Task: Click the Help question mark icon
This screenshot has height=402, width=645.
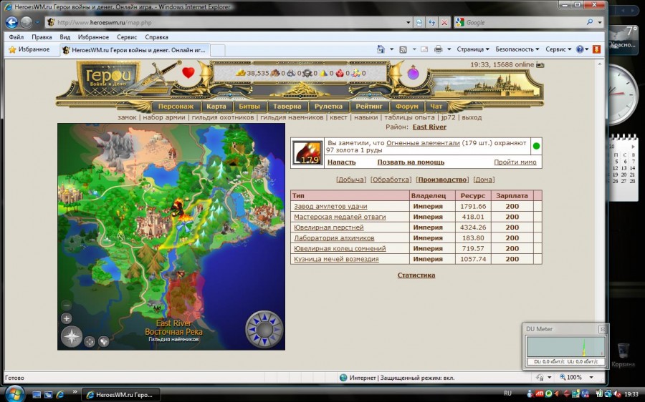Action: pos(580,49)
